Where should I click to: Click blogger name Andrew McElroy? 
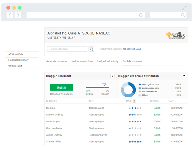click(x=55, y=115)
